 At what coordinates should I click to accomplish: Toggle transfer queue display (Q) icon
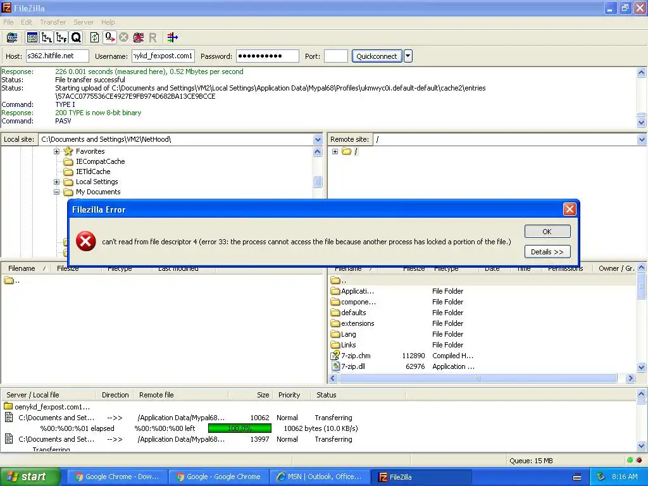click(x=77, y=37)
